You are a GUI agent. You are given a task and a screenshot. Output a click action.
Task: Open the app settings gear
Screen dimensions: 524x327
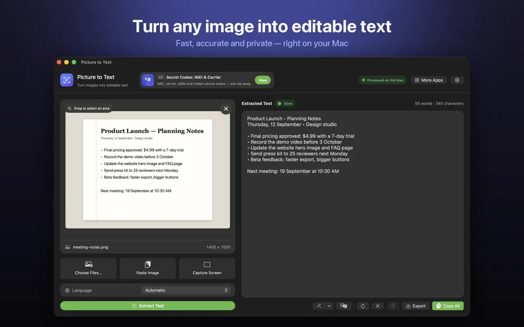pyautogui.click(x=457, y=80)
